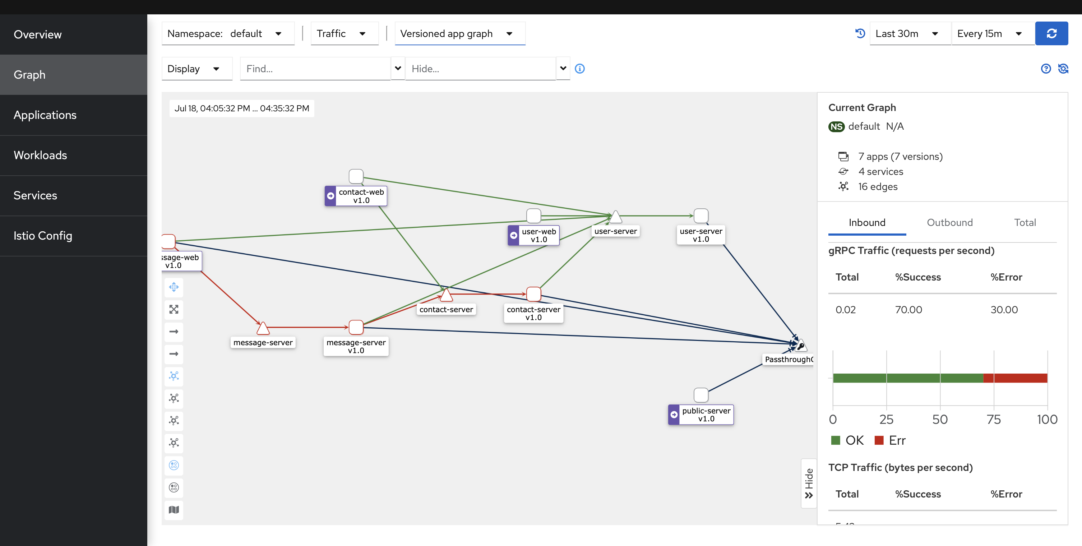Click the arrow icon just below zoom-to-fit
The image size is (1082, 546).
(174, 332)
